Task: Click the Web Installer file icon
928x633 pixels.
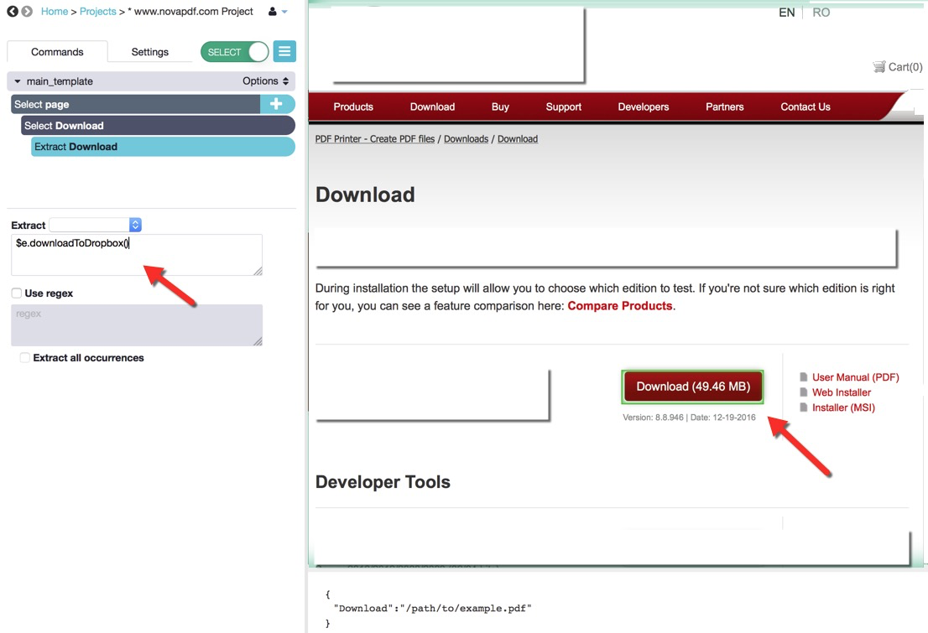Action: (x=804, y=392)
